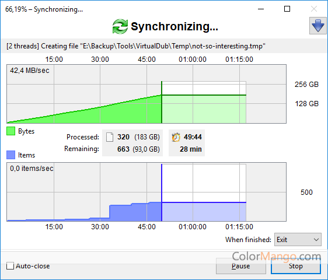Image resolution: width=328 pixels, height=280 pixels.
Task: Click the green current-time marker in bytes graph
Action: click(x=162, y=102)
